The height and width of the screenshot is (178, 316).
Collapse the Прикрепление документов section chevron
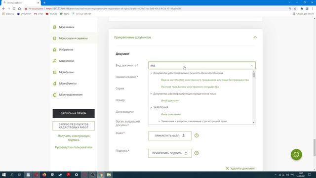(255, 38)
